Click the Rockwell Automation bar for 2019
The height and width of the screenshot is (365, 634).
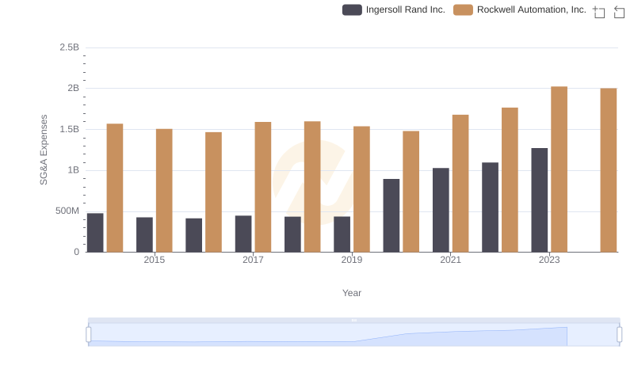pos(361,189)
